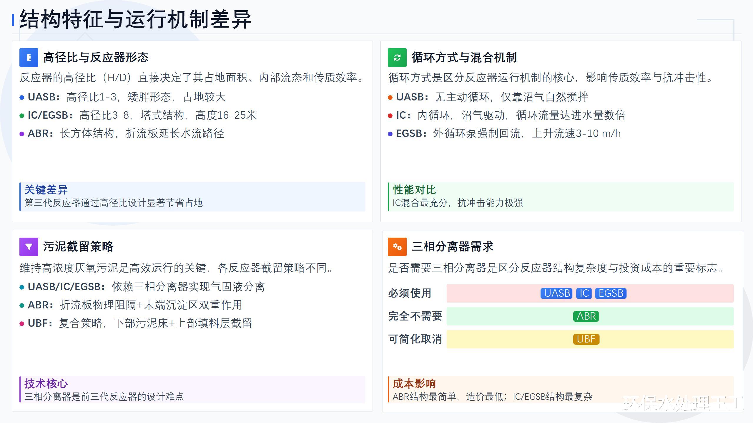Select the blue IC tag badge
753x423 pixels.
tap(584, 293)
